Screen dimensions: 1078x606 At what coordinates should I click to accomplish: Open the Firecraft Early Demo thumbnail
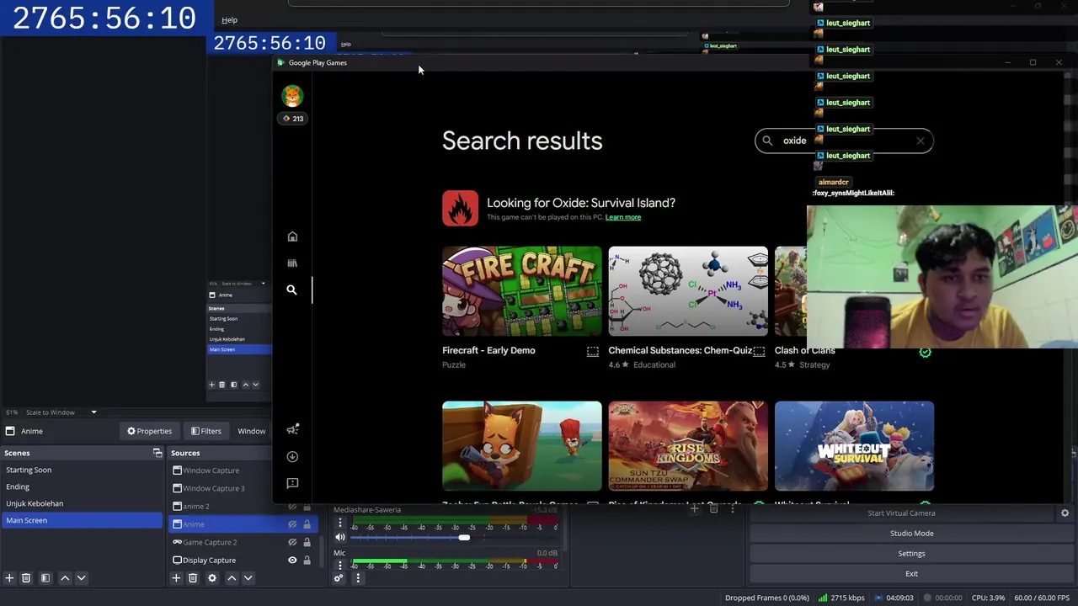click(x=522, y=291)
